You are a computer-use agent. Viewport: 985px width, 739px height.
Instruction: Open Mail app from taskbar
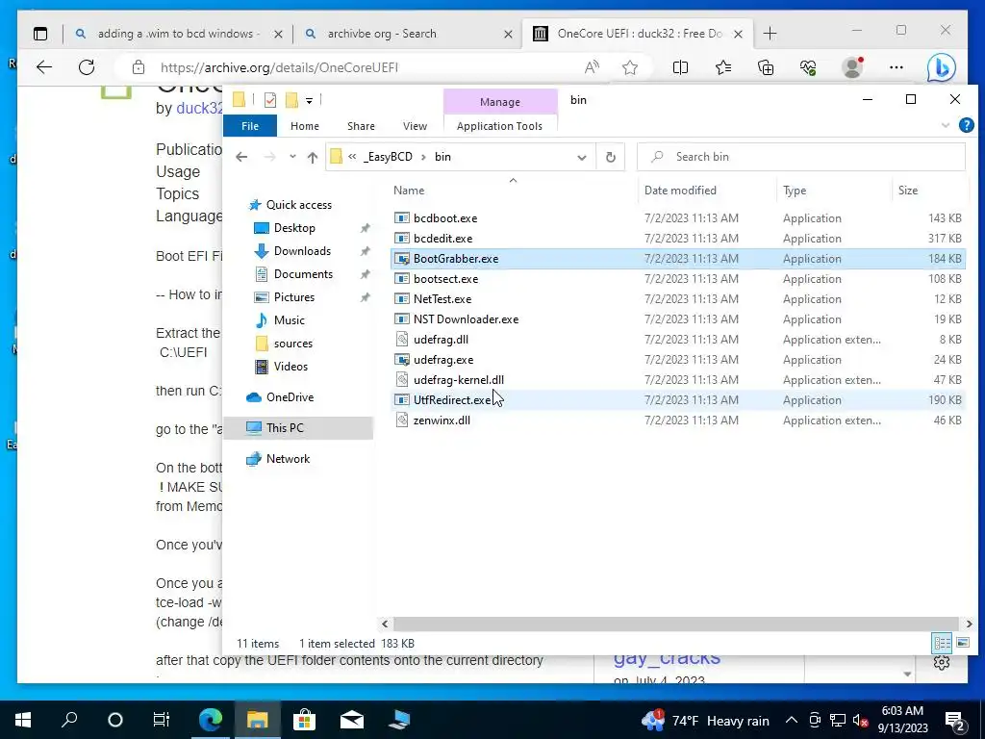[x=352, y=720]
